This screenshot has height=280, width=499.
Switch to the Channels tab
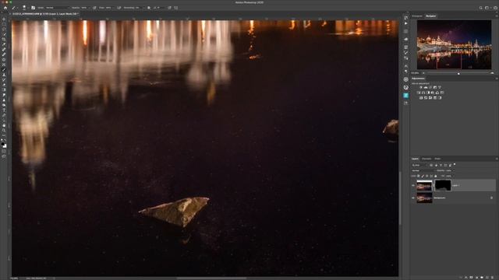click(426, 159)
